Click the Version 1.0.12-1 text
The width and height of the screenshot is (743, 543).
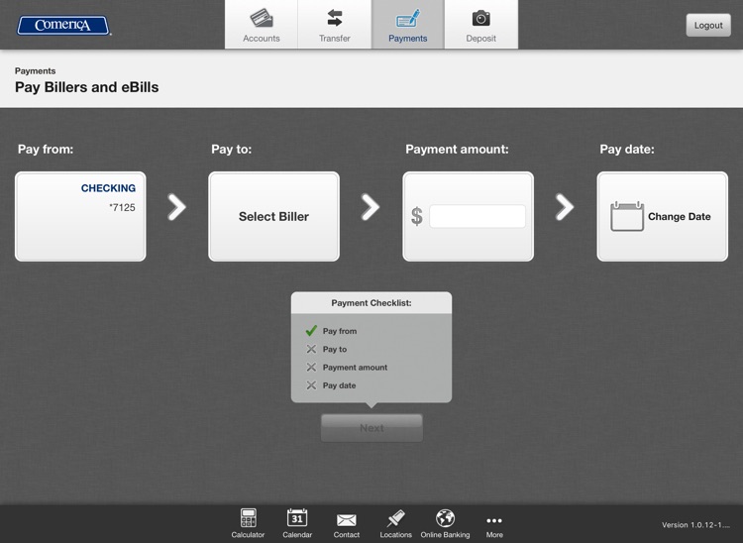click(695, 524)
